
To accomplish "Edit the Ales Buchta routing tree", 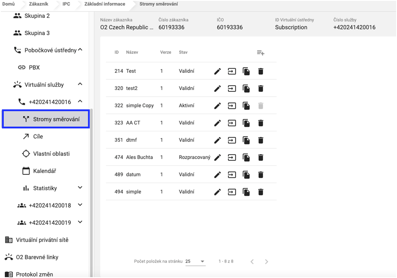I will coord(217,157).
